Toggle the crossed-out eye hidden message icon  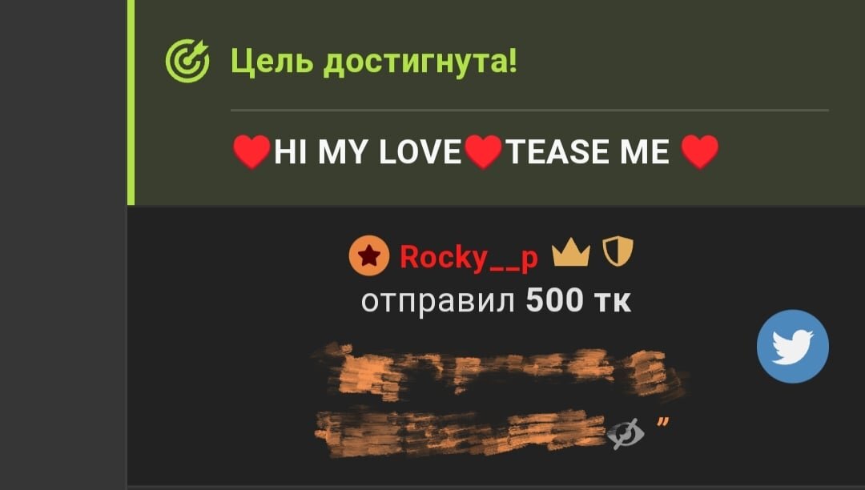[x=625, y=434]
